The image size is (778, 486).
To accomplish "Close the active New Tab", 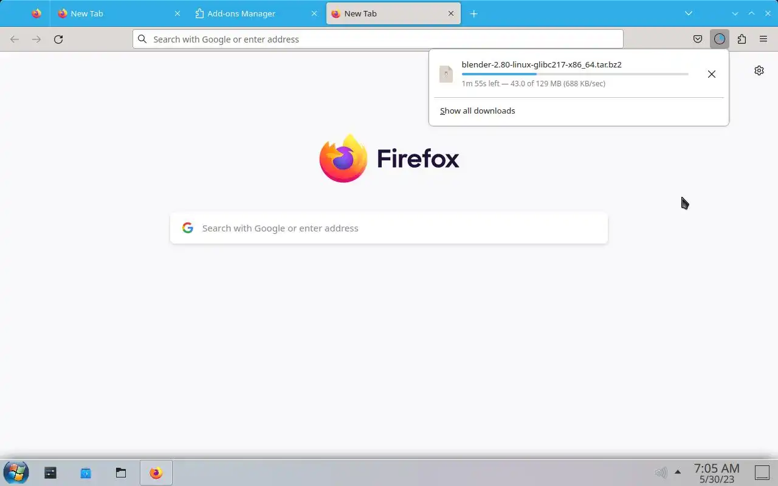I will 451,13.
